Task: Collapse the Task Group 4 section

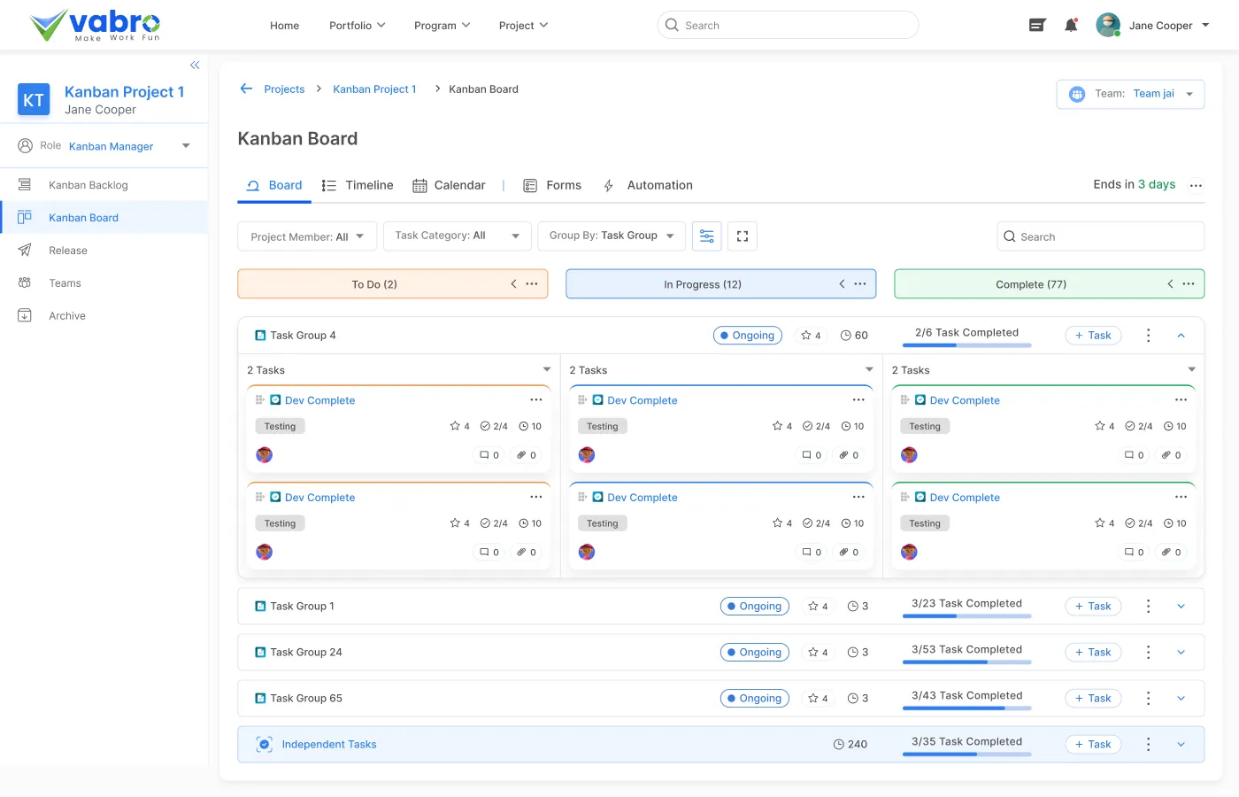Action: (1181, 336)
